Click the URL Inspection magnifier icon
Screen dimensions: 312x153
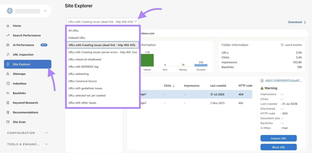[8, 55]
